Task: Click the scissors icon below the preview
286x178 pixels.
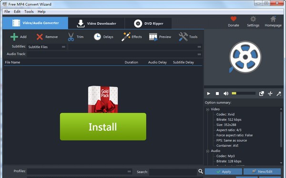Action: pyautogui.click(x=270, y=94)
